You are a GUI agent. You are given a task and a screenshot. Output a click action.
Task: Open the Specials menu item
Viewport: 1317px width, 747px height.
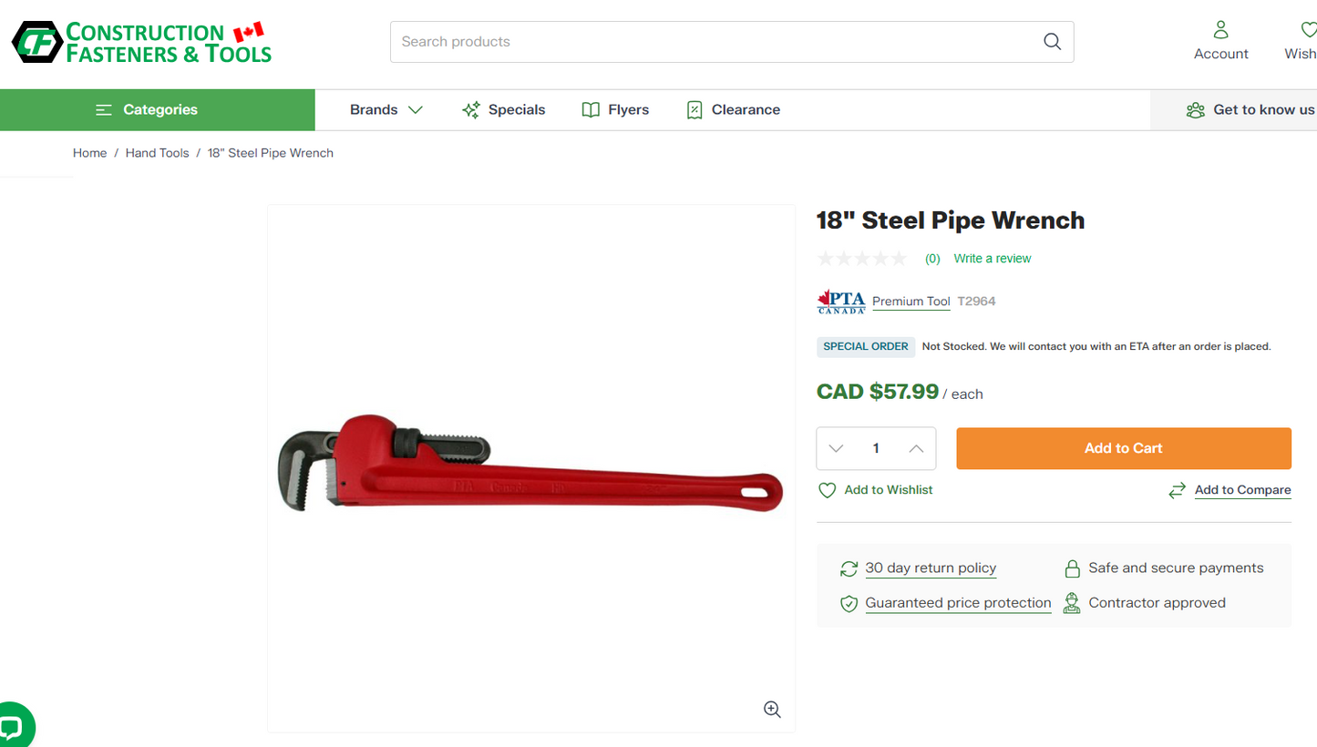pos(503,110)
